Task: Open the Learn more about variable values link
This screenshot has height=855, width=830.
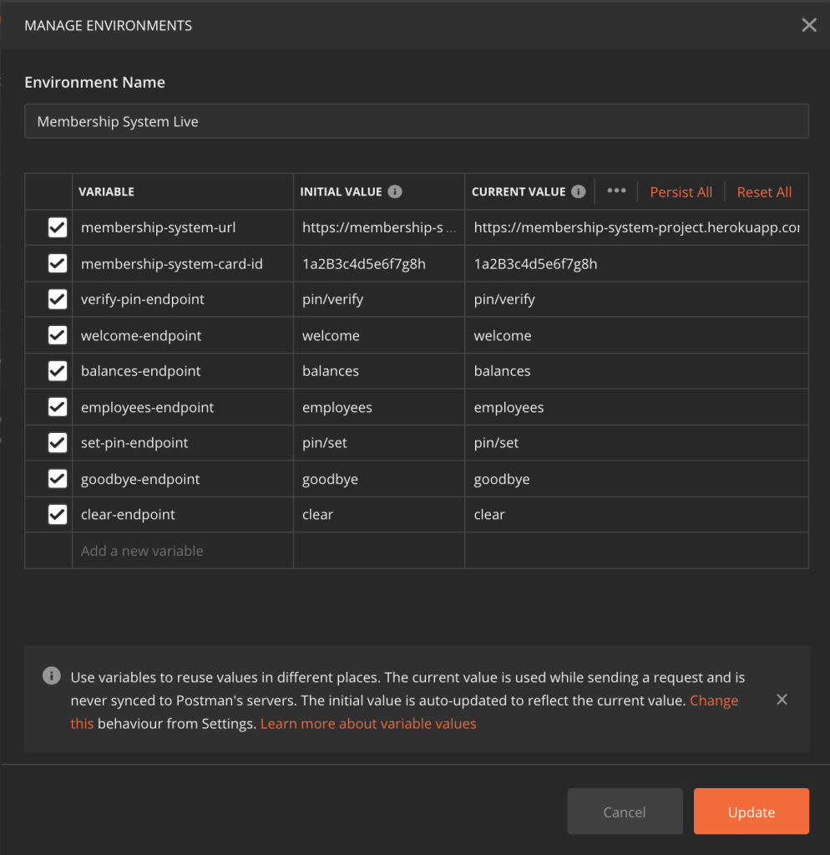Action: pyautogui.click(x=368, y=724)
